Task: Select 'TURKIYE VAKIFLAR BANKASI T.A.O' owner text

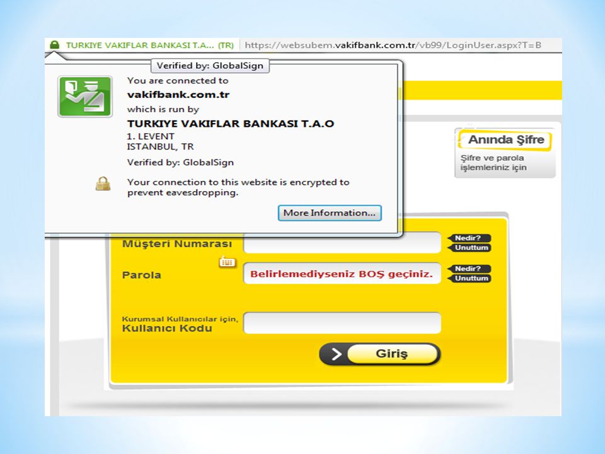Action: (x=231, y=124)
